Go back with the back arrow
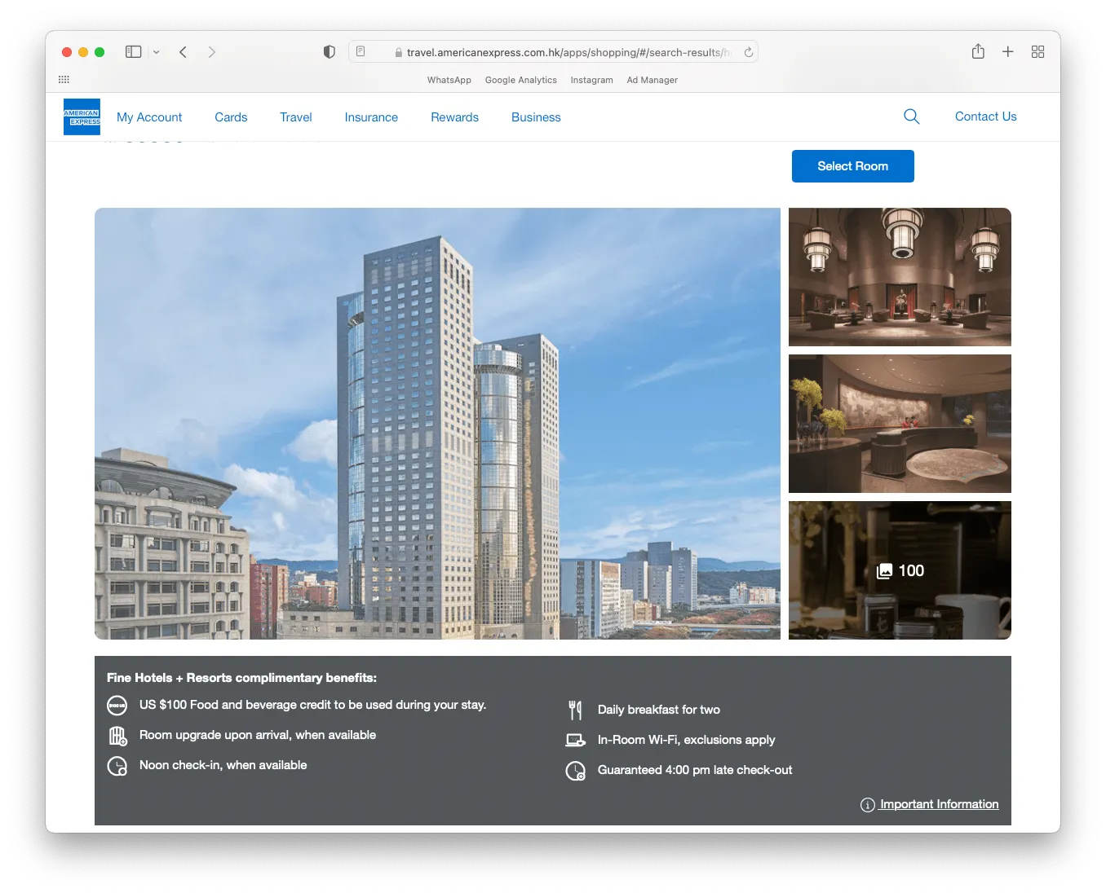The image size is (1106, 893). pyautogui.click(x=184, y=52)
